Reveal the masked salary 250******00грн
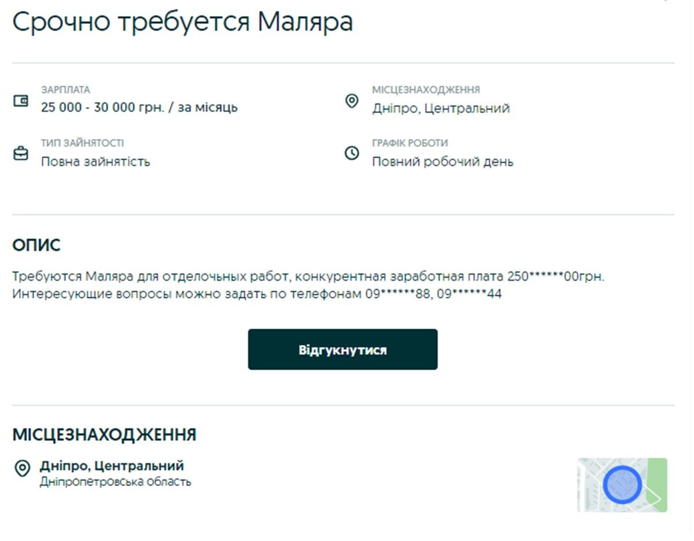Screen dimensions: 694x541 [555, 277]
